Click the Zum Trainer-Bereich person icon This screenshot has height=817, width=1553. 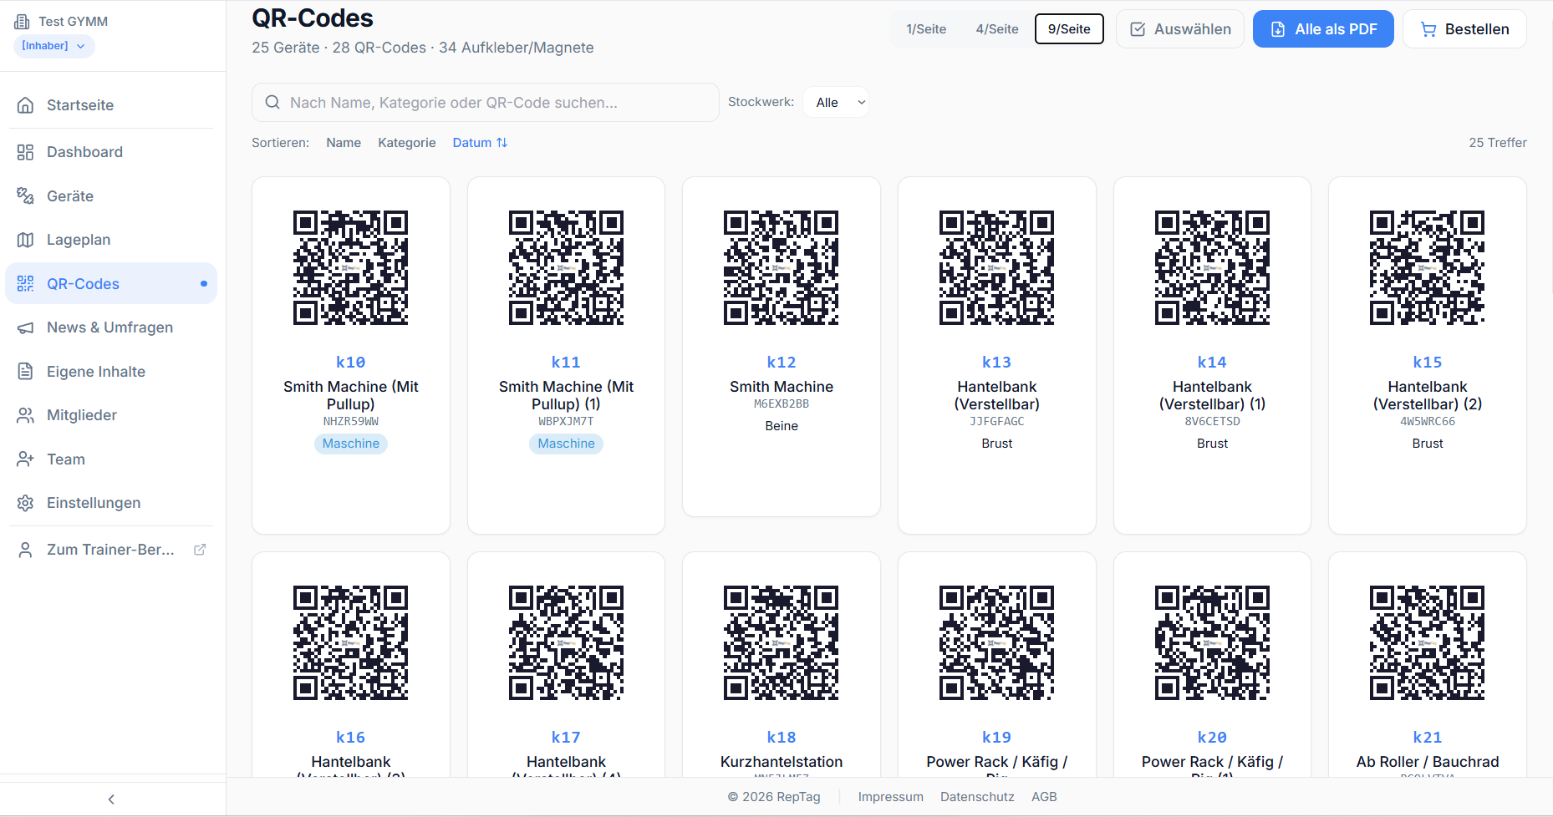[x=26, y=550]
